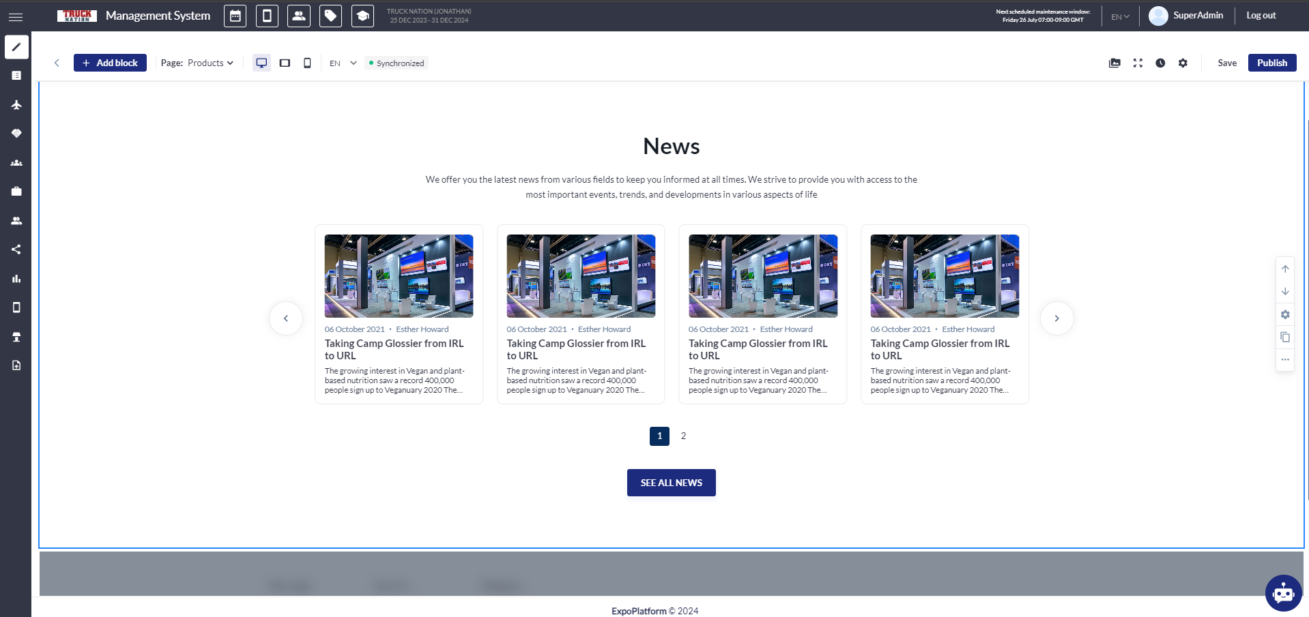Open the tag icon in header
The height and width of the screenshot is (617, 1309).
pyautogui.click(x=331, y=16)
